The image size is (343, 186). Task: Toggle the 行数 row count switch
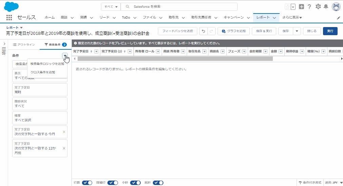87,183
